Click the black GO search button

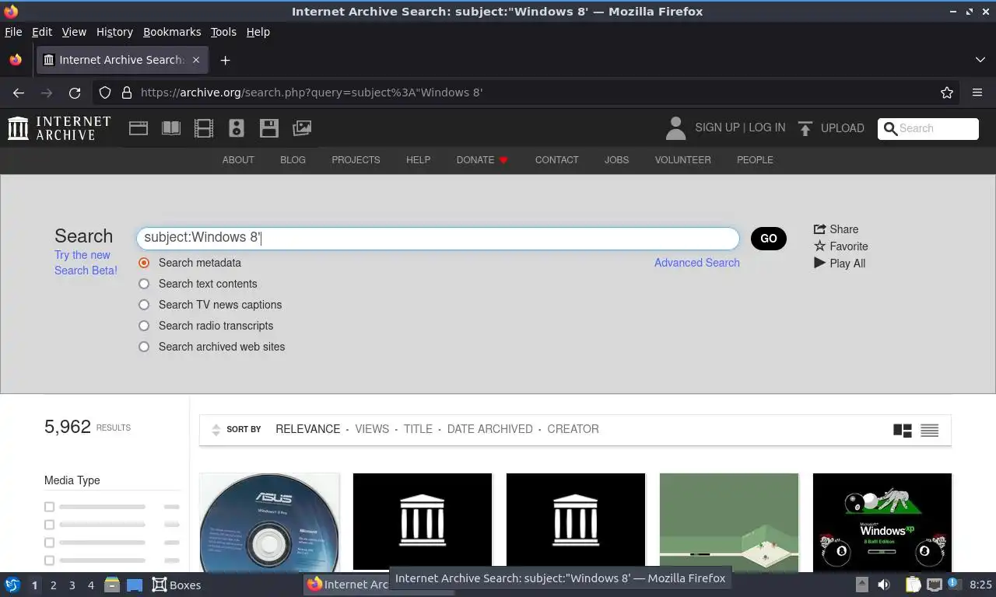coord(769,239)
